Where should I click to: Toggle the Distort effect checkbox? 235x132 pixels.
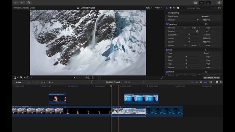point(167,72)
